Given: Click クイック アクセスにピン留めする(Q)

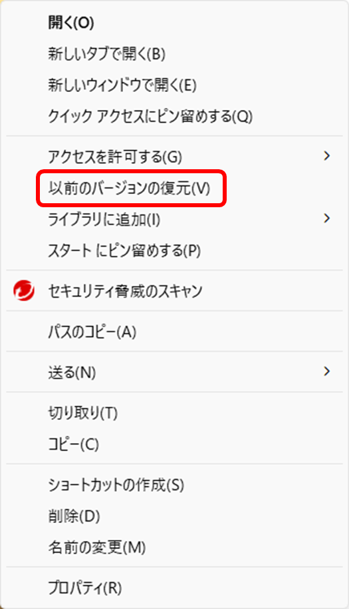Looking at the screenshot, I should (x=174, y=116).
